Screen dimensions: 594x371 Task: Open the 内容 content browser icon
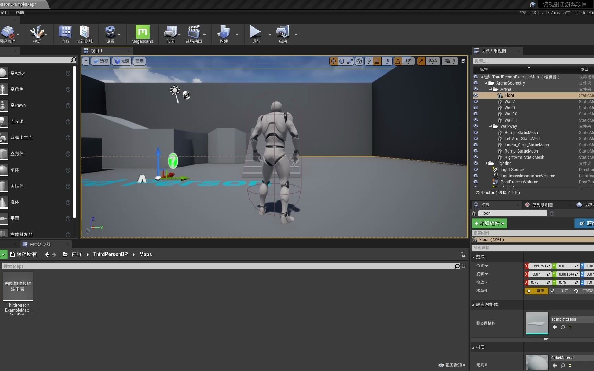pos(65,34)
